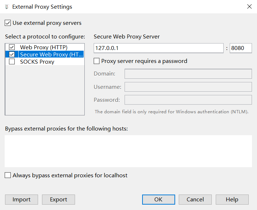Toggle Use external proxy servers checkbox
The image size is (257, 210).
[8, 23]
